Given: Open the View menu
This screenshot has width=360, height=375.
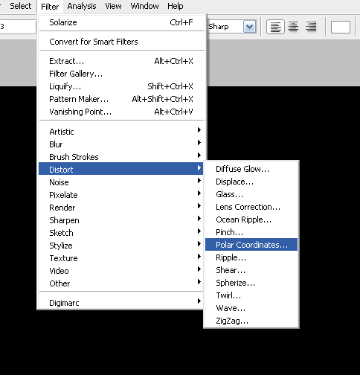Looking at the screenshot, I should click(113, 6).
